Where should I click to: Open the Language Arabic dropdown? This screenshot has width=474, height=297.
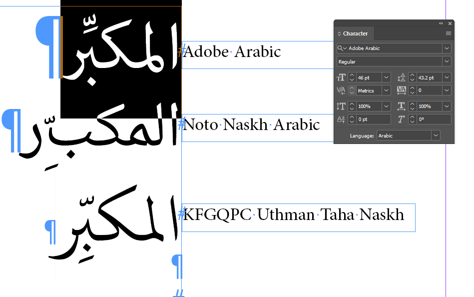pos(436,135)
